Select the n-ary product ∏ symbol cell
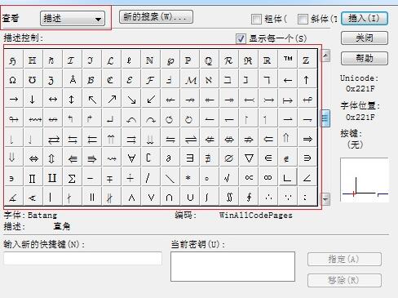The height and width of the screenshot is (298, 398). pos(33,177)
